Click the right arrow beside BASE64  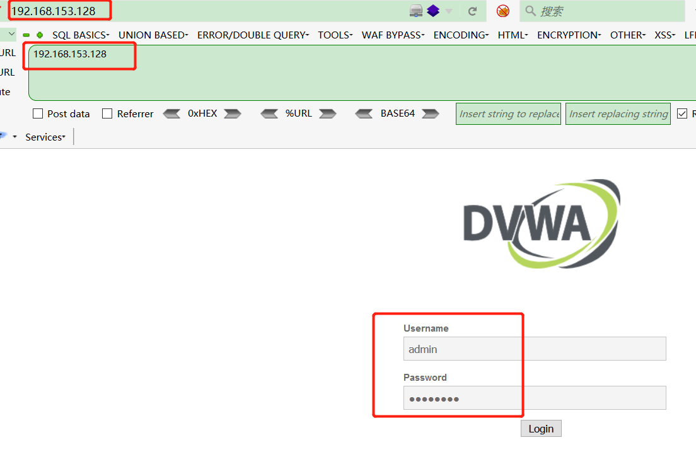pos(431,113)
